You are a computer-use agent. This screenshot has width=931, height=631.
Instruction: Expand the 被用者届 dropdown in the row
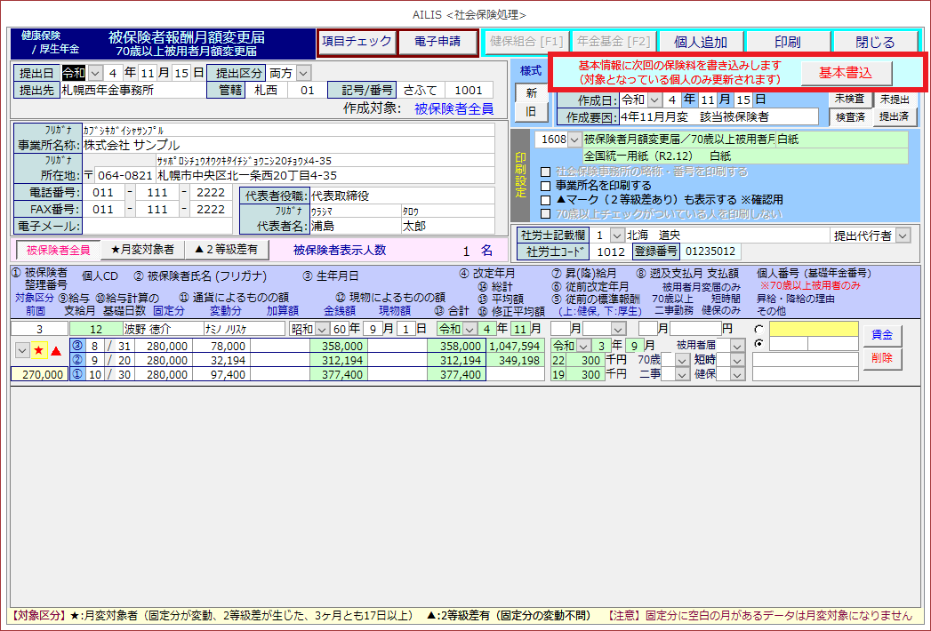tap(737, 345)
